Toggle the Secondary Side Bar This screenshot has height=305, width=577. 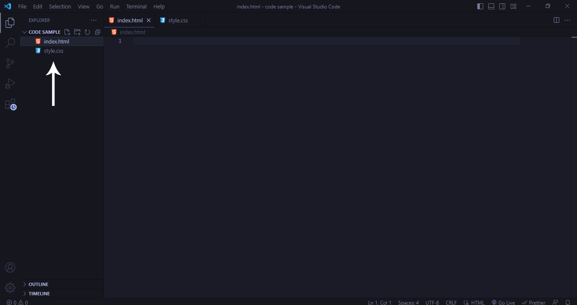click(502, 6)
